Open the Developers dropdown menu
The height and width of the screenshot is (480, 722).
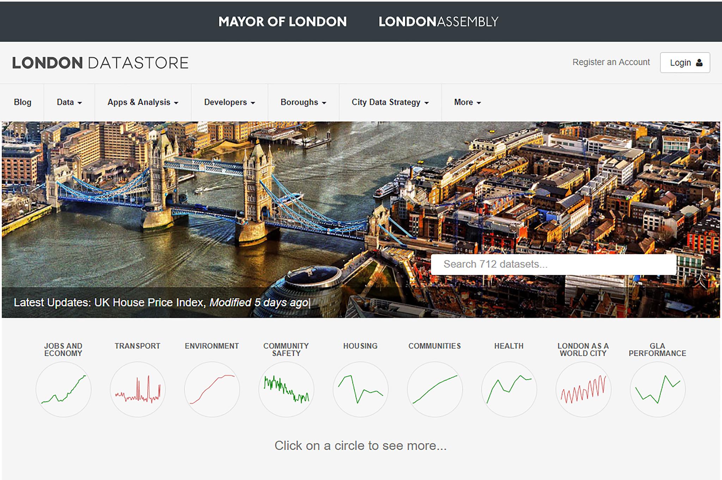click(x=229, y=102)
